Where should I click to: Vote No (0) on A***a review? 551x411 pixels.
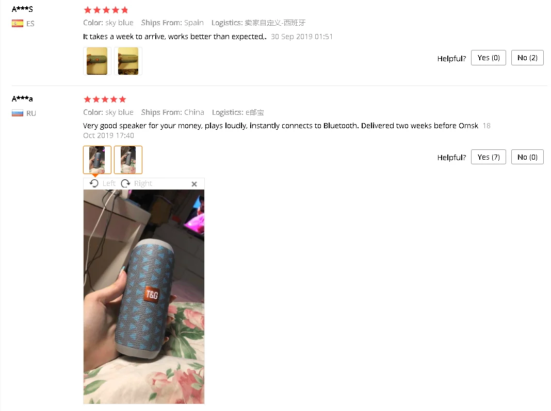tap(527, 157)
